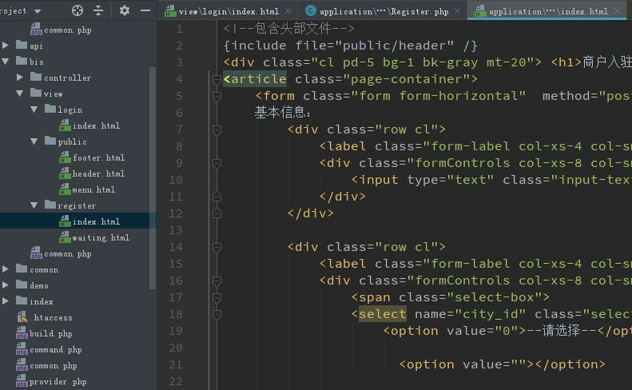The width and height of the screenshot is (632, 390).
Task: Open common.php below the register folder
Action: tap(68, 253)
